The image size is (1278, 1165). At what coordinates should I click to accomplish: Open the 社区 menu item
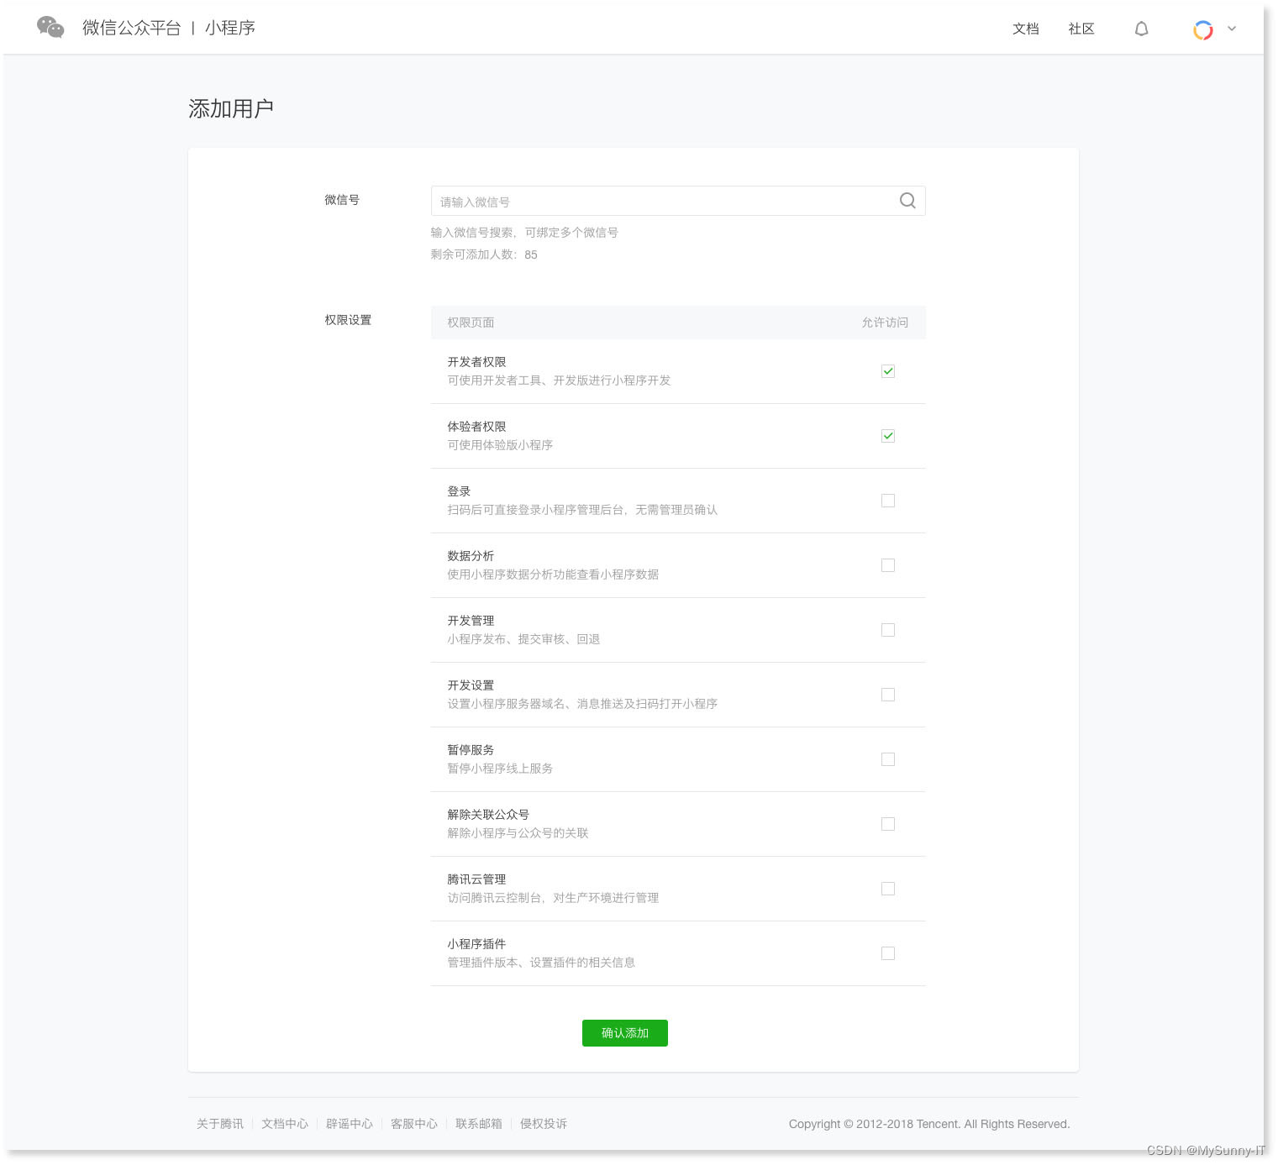1081,29
